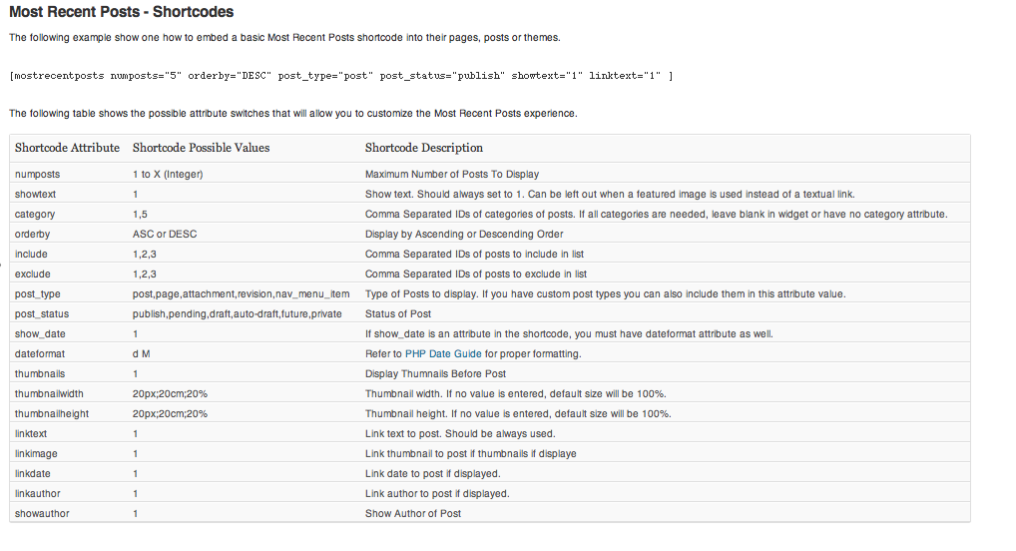Image resolution: width=1016 pixels, height=551 pixels.
Task: Select the 'd M' dateformat value
Action: [x=142, y=354]
